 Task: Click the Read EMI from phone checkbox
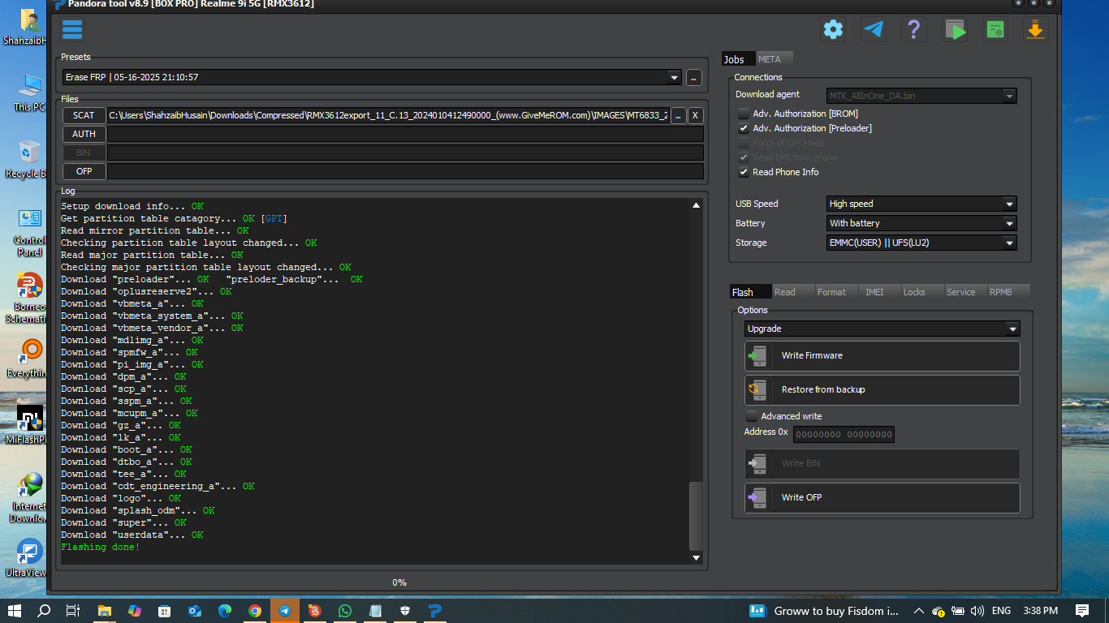pyautogui.click(x=744, y=157)
